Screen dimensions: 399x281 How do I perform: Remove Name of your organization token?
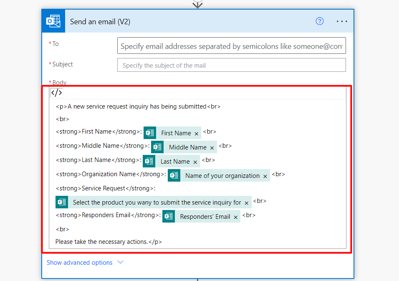click(x=265, y=176)
